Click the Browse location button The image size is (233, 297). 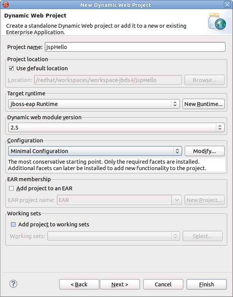pyautogui.click(x=204, y=80)
